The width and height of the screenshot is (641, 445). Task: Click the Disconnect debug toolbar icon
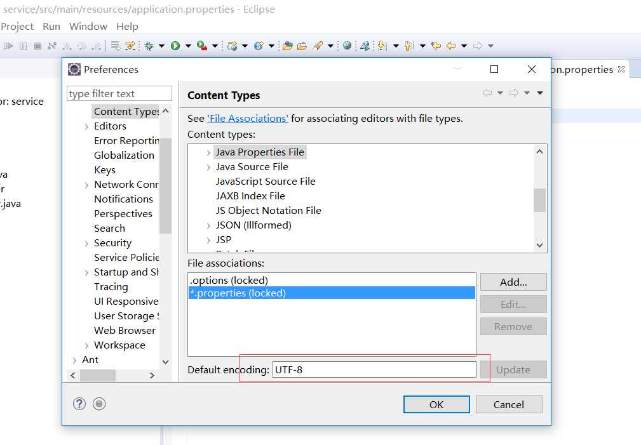point(52,46)
